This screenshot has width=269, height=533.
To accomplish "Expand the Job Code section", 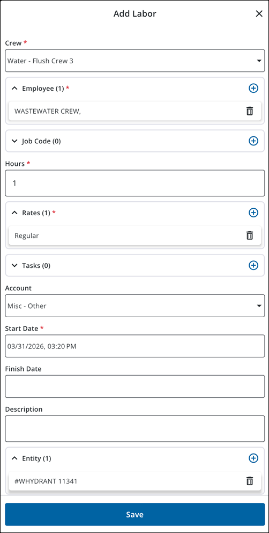I will [14, 141].
